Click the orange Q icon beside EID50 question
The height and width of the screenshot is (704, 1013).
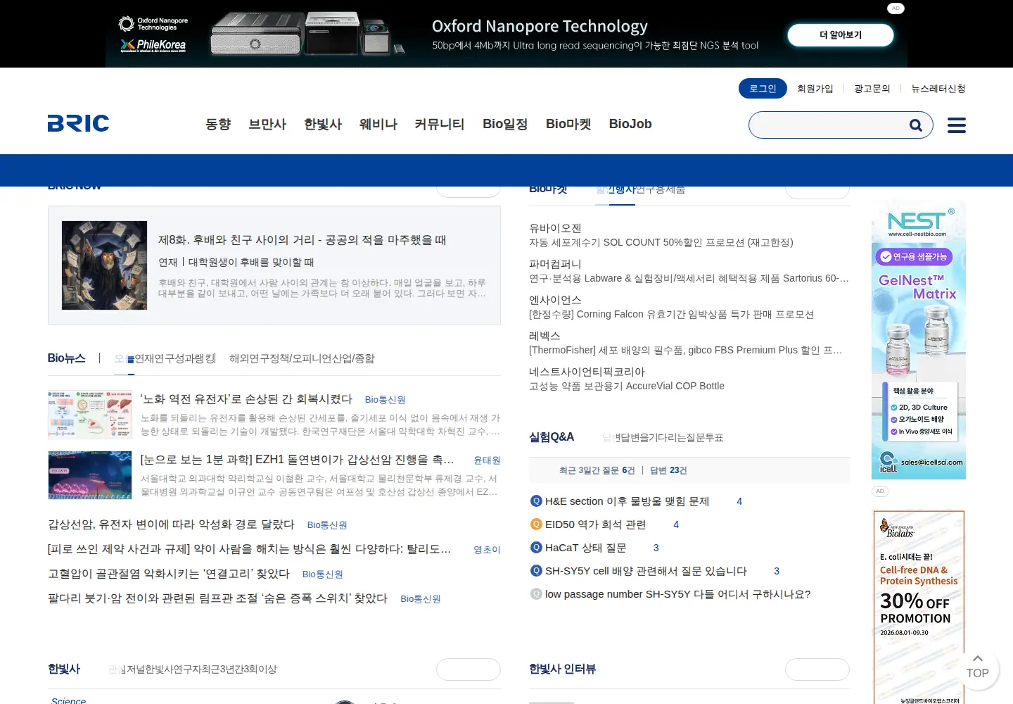pyautogui.click(x=536, y=524)
